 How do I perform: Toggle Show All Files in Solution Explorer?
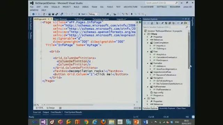click(174, 23)
